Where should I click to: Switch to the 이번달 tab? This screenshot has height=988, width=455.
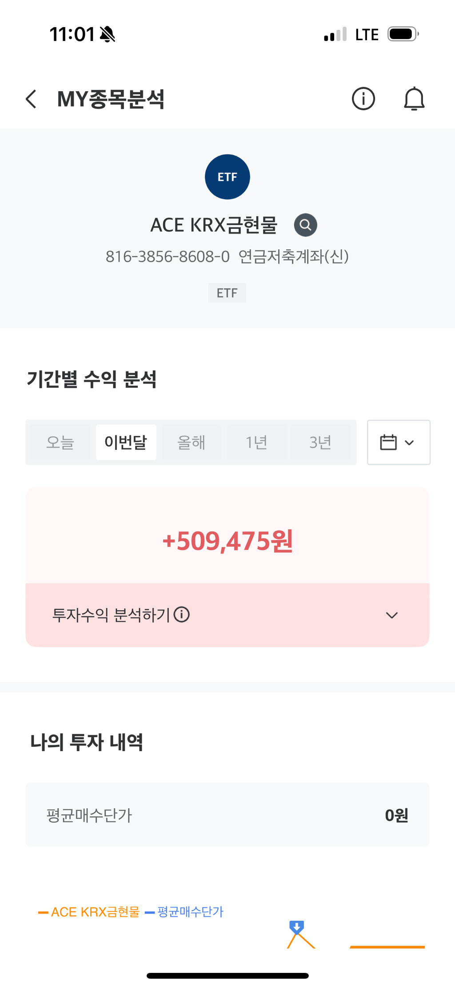click(x=126, y=442)
